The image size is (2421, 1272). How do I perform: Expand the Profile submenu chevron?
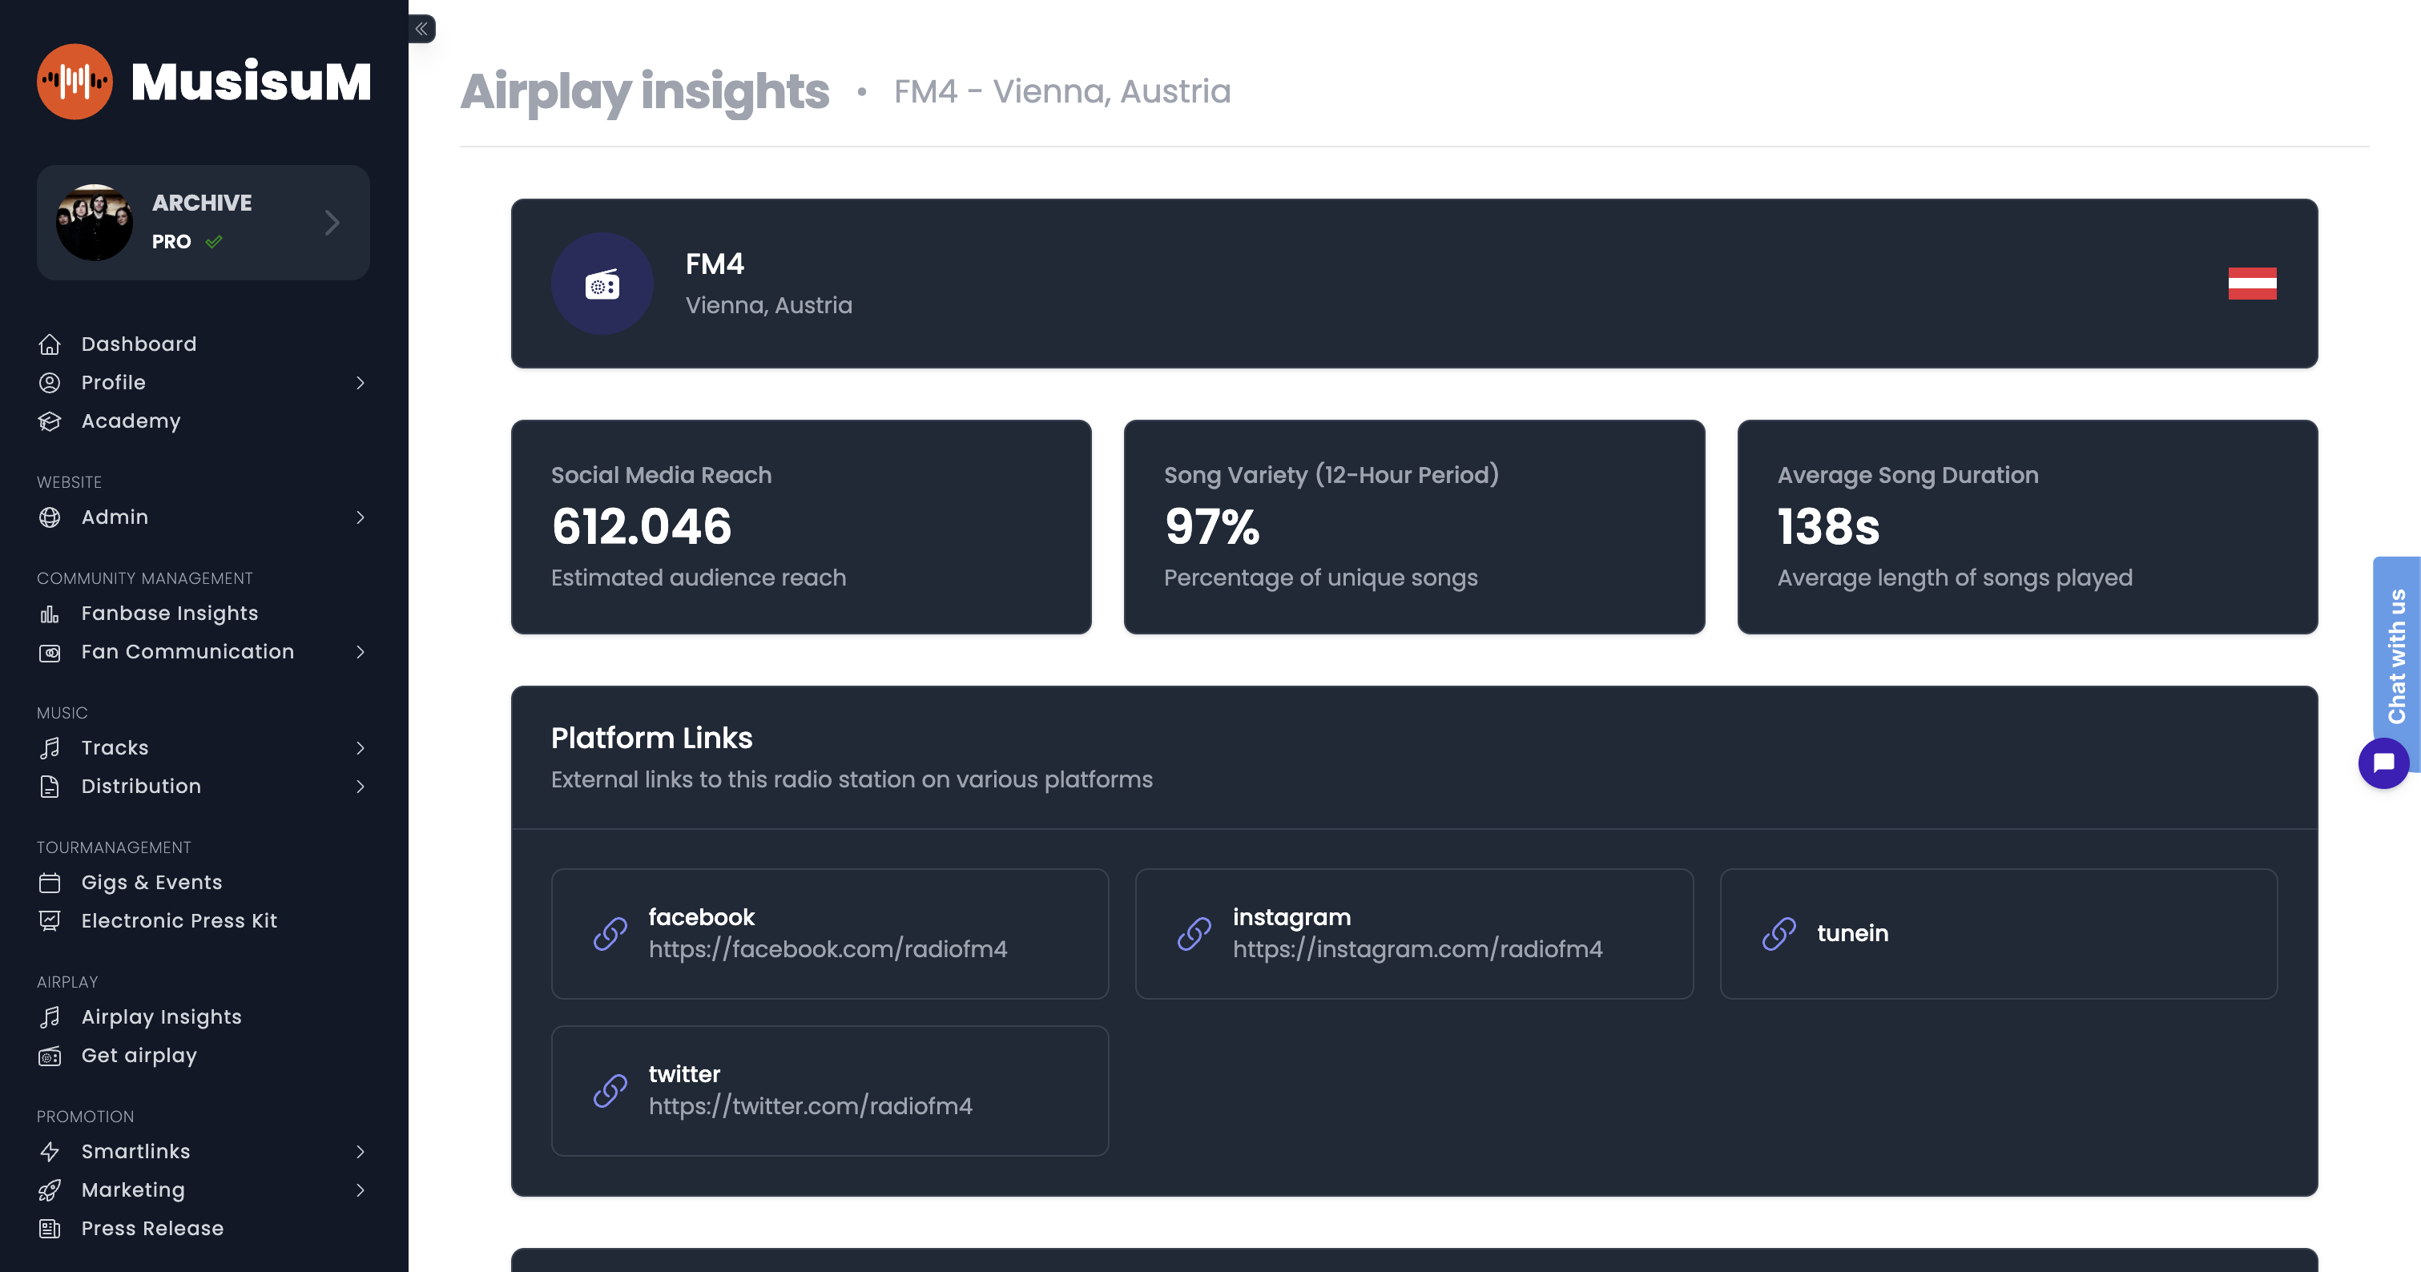click(x=360, y=384)
